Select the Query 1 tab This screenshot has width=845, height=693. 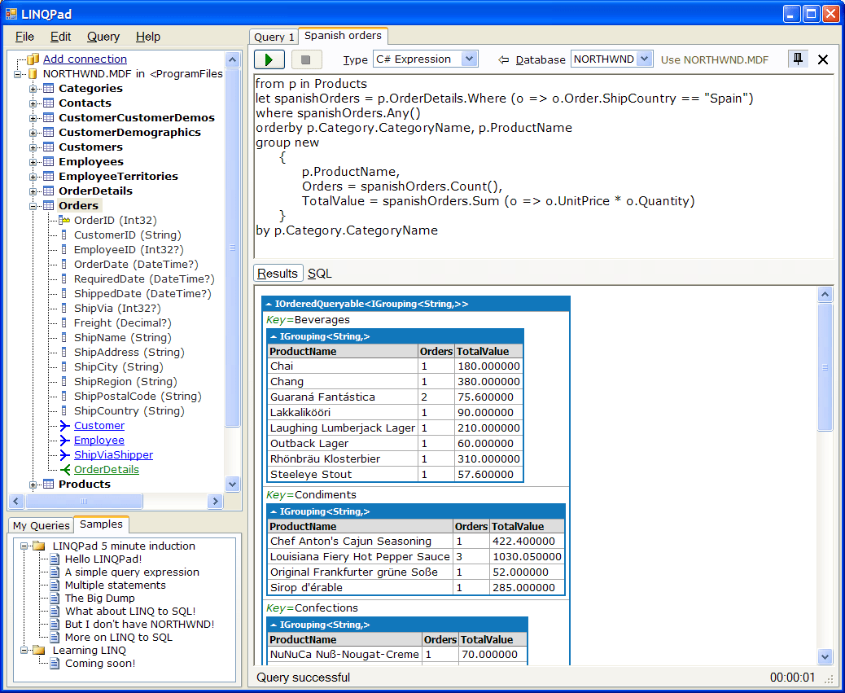[274, 37]
